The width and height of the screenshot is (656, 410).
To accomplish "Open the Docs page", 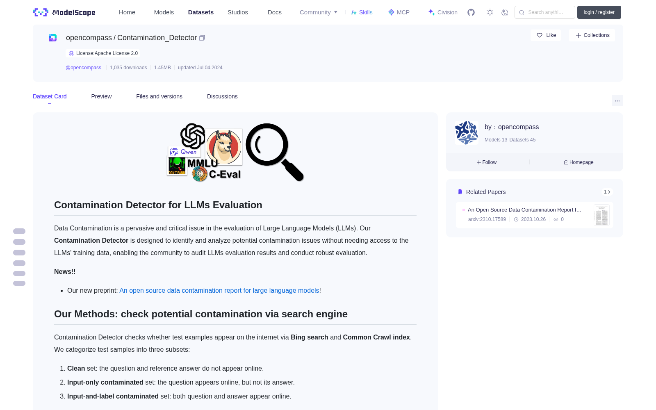I will click(275, 12).
